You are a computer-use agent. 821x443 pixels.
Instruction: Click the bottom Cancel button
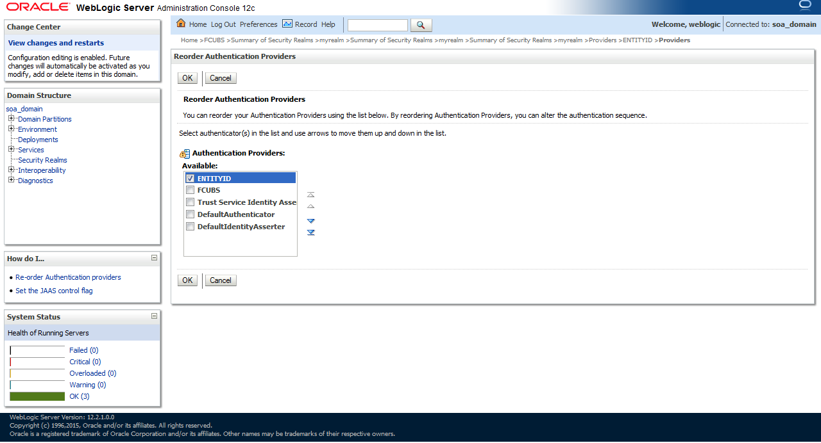coord(221,280)
